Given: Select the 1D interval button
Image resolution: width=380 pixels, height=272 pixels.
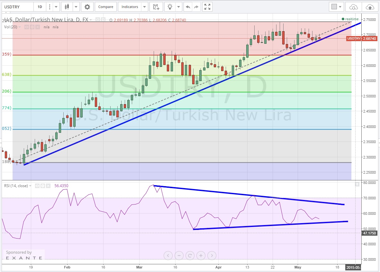Looking at the screenshot, I should click(x=40, y=7).
